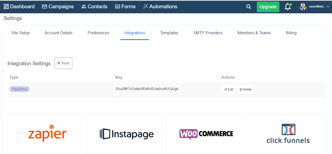Click the PipeDrive API key text
This screenshot has height=154, width=332.
(x=147, y=89)
